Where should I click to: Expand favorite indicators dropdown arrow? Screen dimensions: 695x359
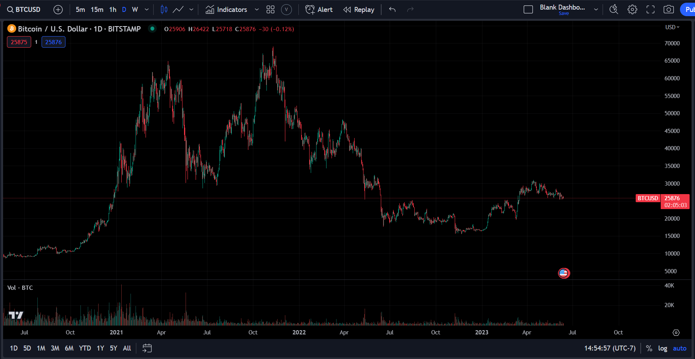(257, 10)
